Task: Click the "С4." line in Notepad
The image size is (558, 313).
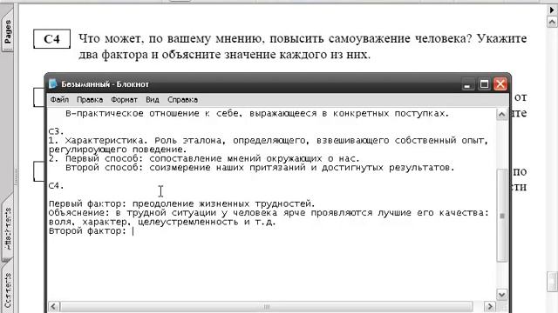Action: tap(56, 185)
